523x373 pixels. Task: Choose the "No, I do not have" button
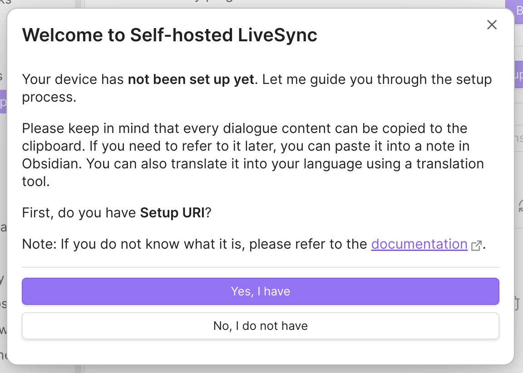[261, 326]
